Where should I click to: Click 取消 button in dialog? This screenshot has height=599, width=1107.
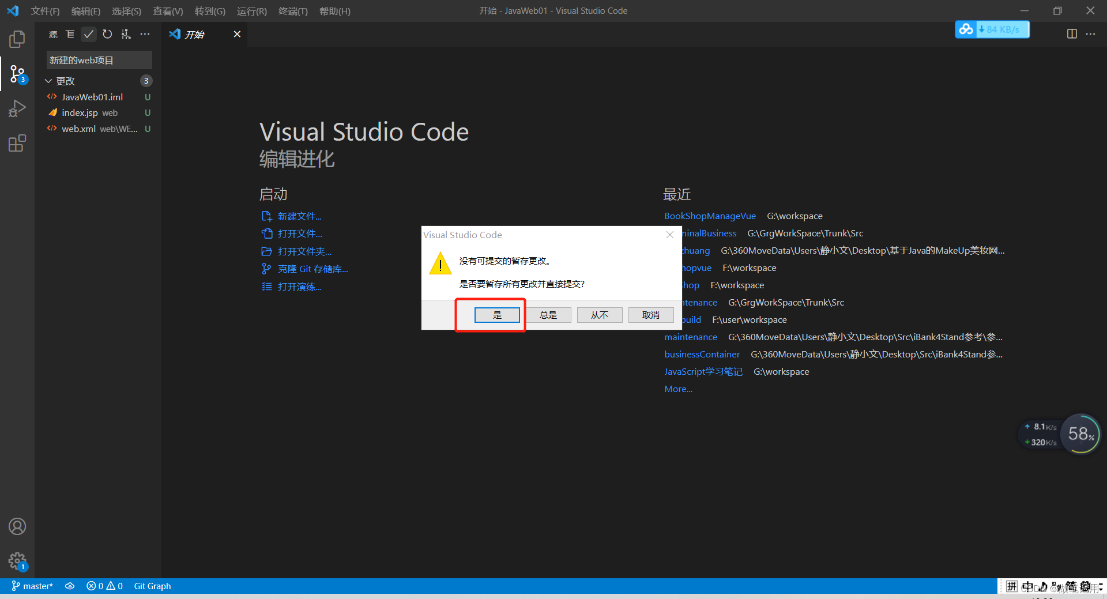click(x=651, y=315)
